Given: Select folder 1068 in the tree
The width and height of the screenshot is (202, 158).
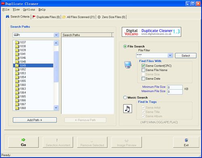Looking at the screenshot, I should 33,108.
